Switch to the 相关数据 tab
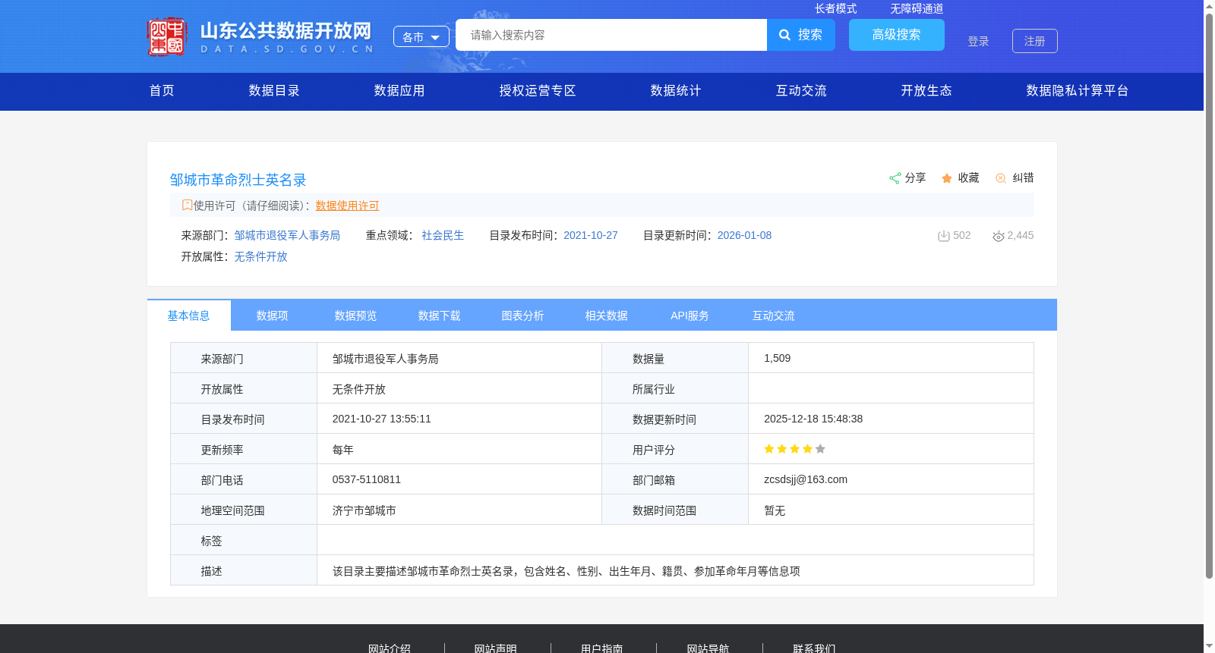The image size is (1215, 653). pyautogui.click(x=607, y=316)
